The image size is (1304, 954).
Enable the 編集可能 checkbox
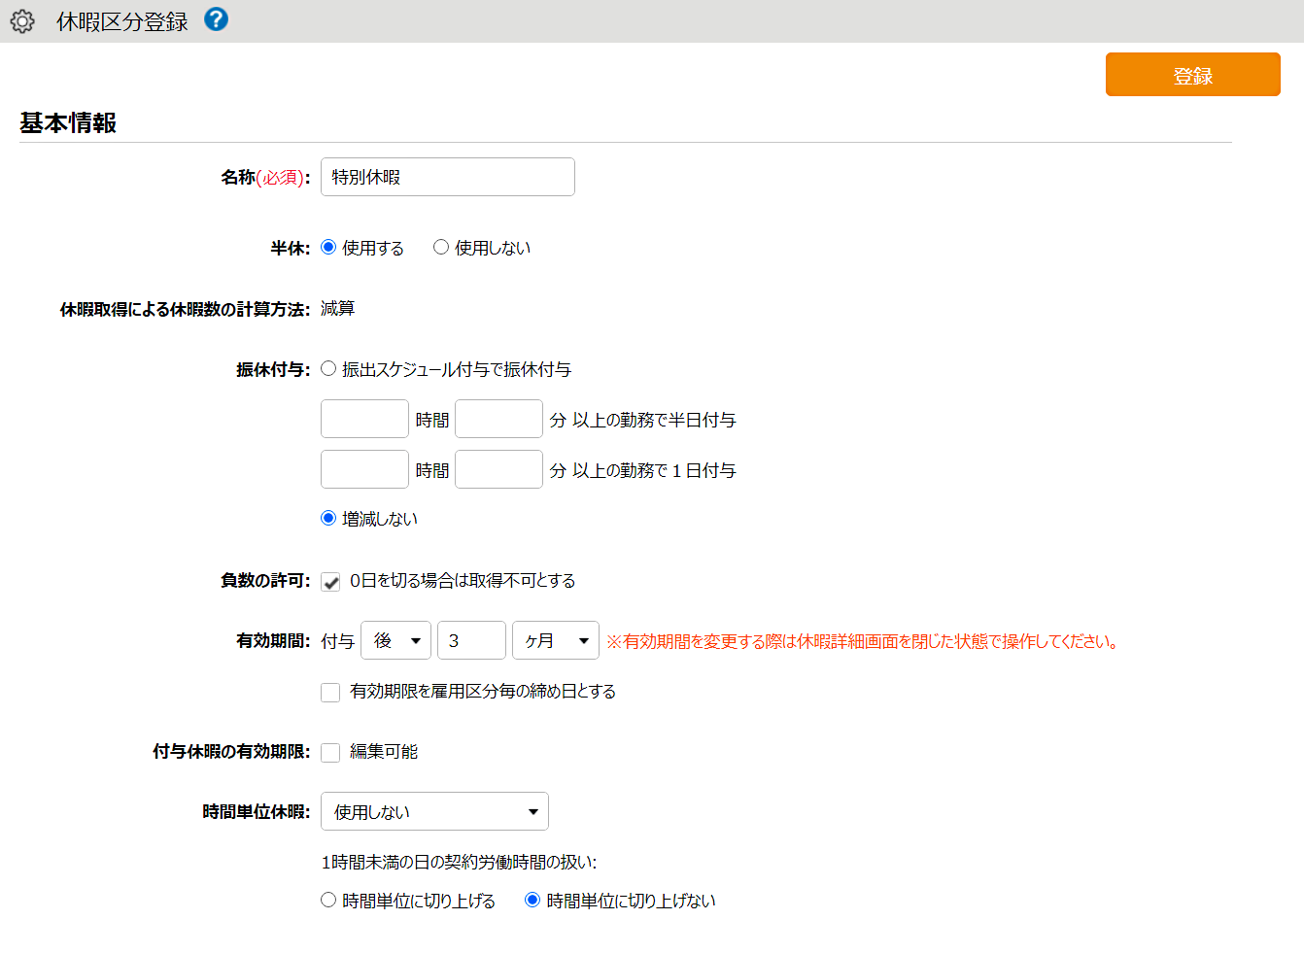click(x=330, y=752)
